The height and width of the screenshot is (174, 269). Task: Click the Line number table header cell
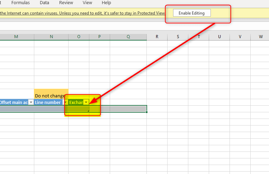pos(48,102)
